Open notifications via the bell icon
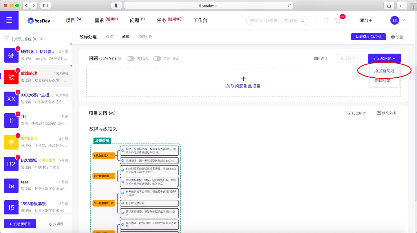The height and width of the screenshot is (233, 417). click(x=327, y=20)
